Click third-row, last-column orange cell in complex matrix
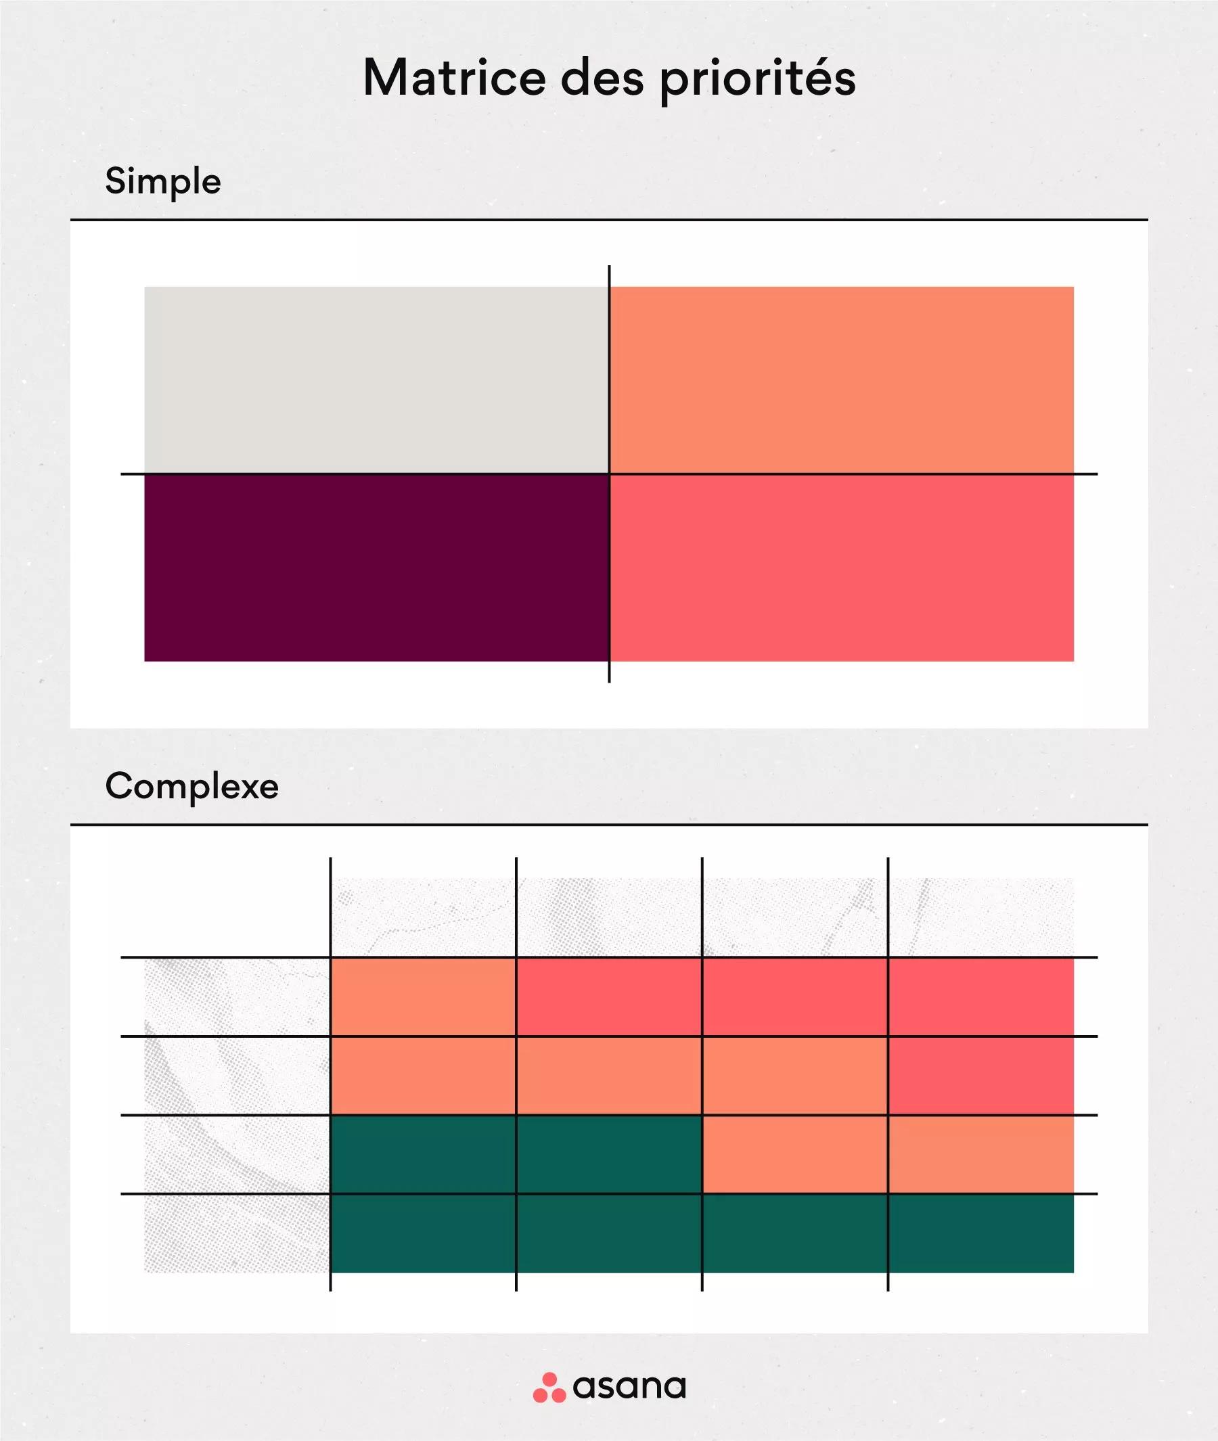 tap(980, 1153)
